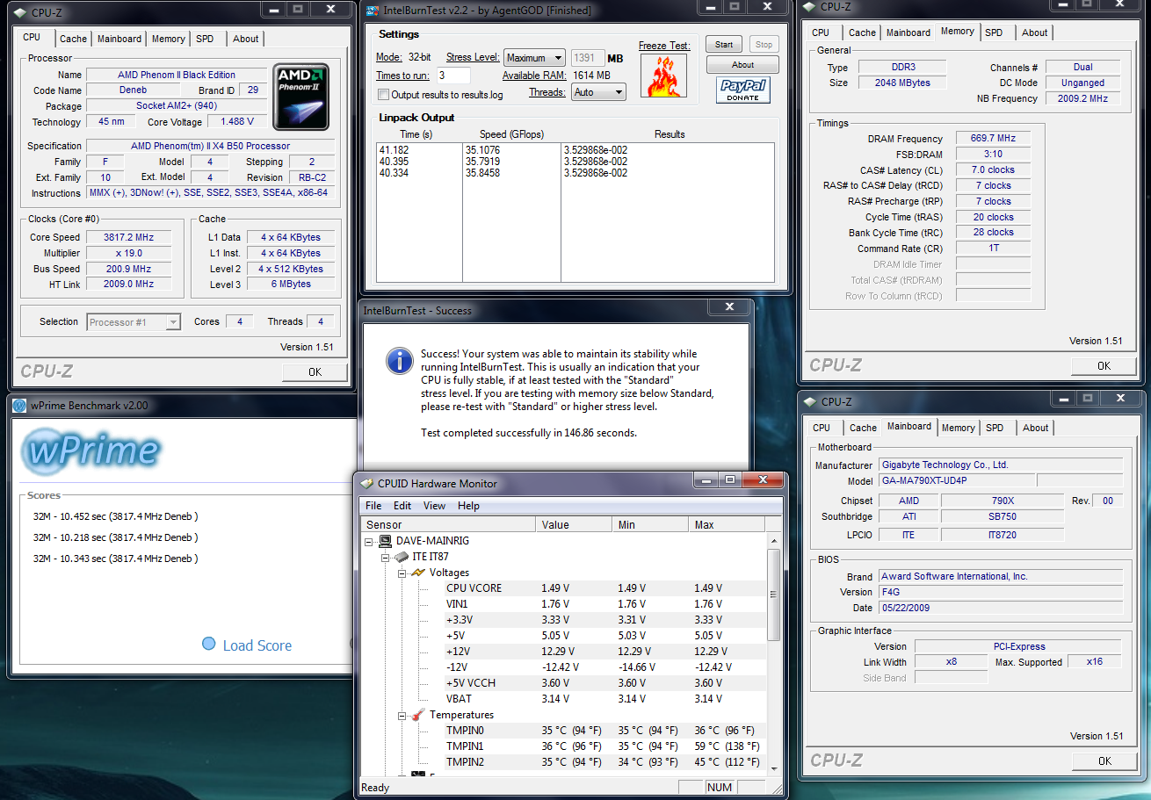1151x800 pixels.
Task: Switch to About tab in CPU-Z Mainboard window
Action: pos(1035,428)
